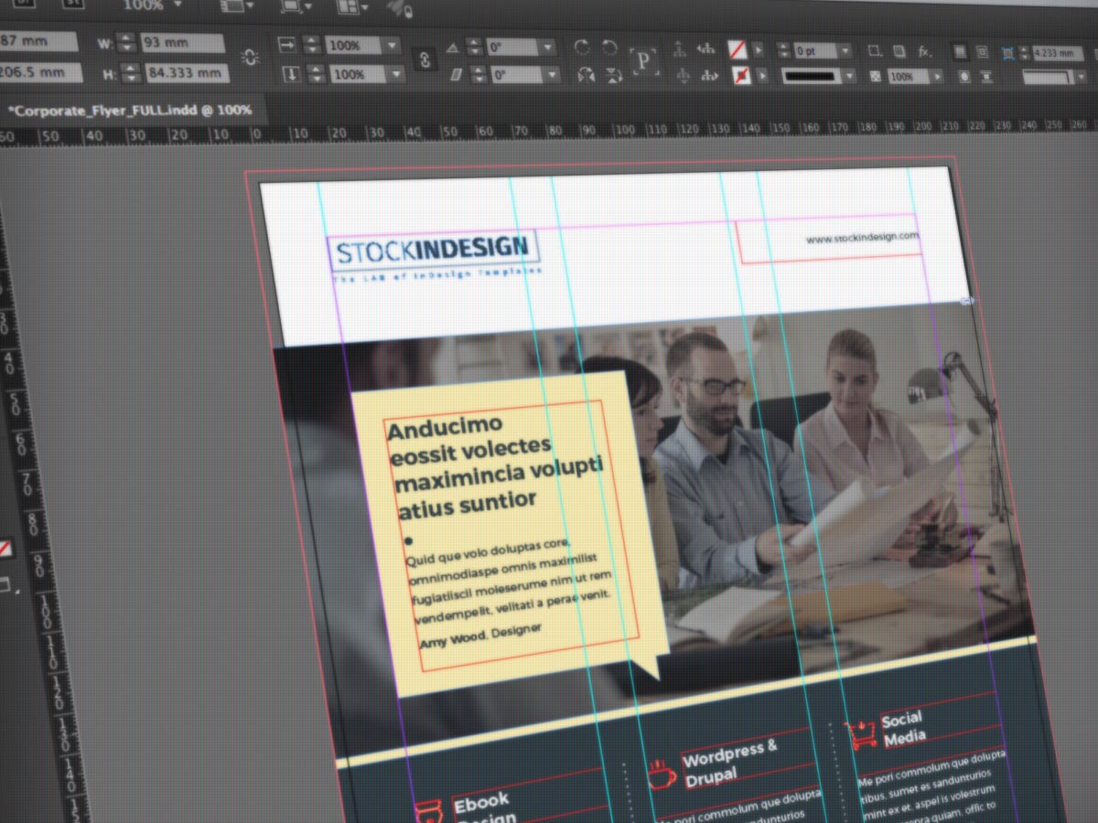The width and height of the screenshot is (1098, 823).
Task: Click the W field showing 93 mm
Action: 181,43
